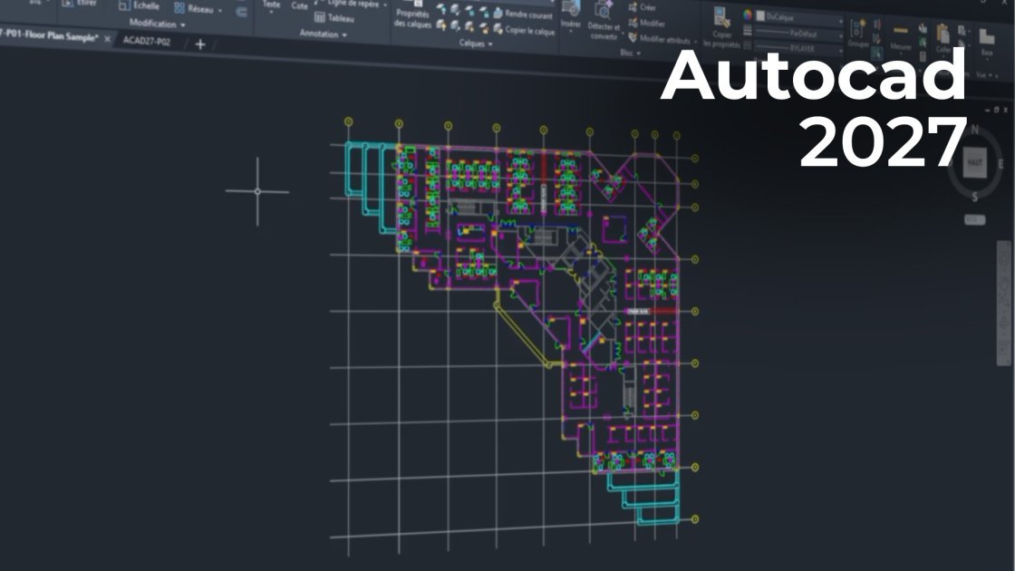The image size is (1015, 571).
Task: Click E on ViewCube compass
Action: click(1001, 164)
